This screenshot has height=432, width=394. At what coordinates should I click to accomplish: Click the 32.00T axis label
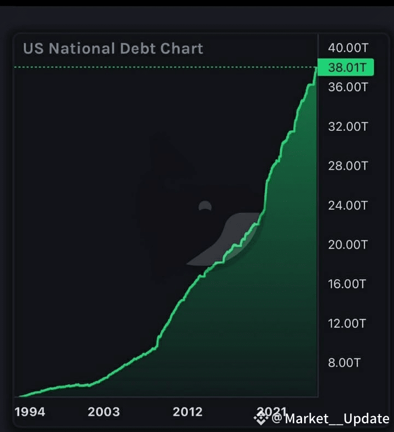348,126
